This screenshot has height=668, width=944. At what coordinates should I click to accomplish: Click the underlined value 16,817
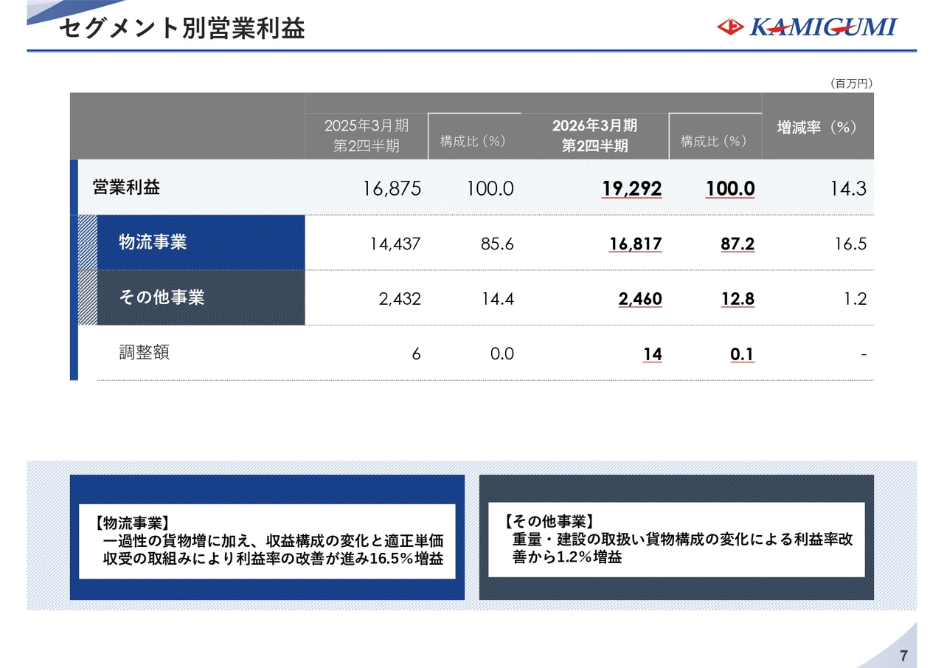[x=635, y=244]
